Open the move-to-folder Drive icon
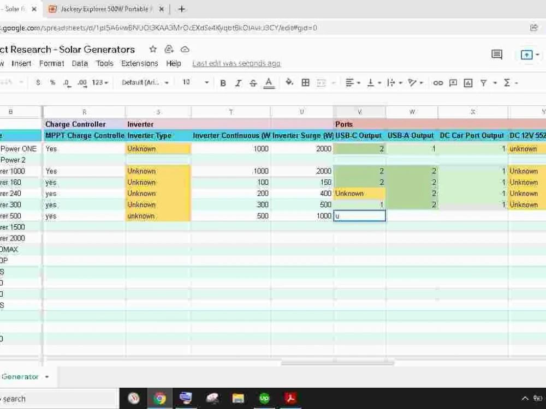Viewport: 546px width, 409px height. tap(169, 50)
